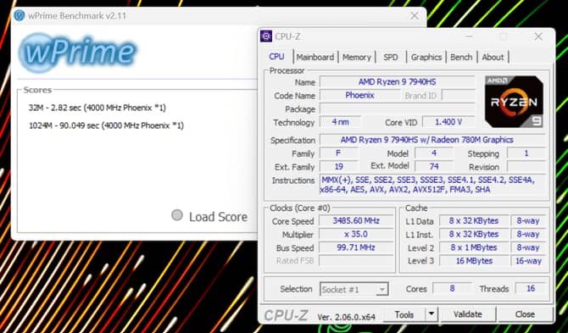568x333 pixels.
Task: Expand the Tools dropdown arrow
Action: pos(431,314)
